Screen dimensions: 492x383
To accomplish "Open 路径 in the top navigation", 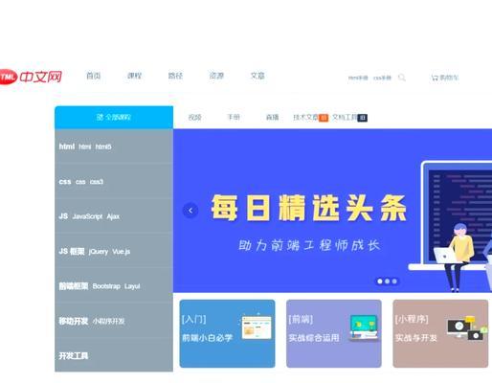I will point(175,76).
